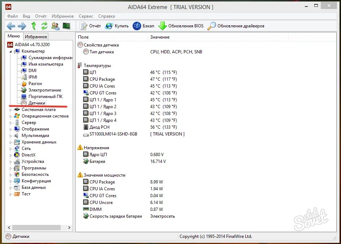Select AIDA64 v4.70.3200 root item
The height and width of the screenshot is (244, 341).
coord(29,45)
